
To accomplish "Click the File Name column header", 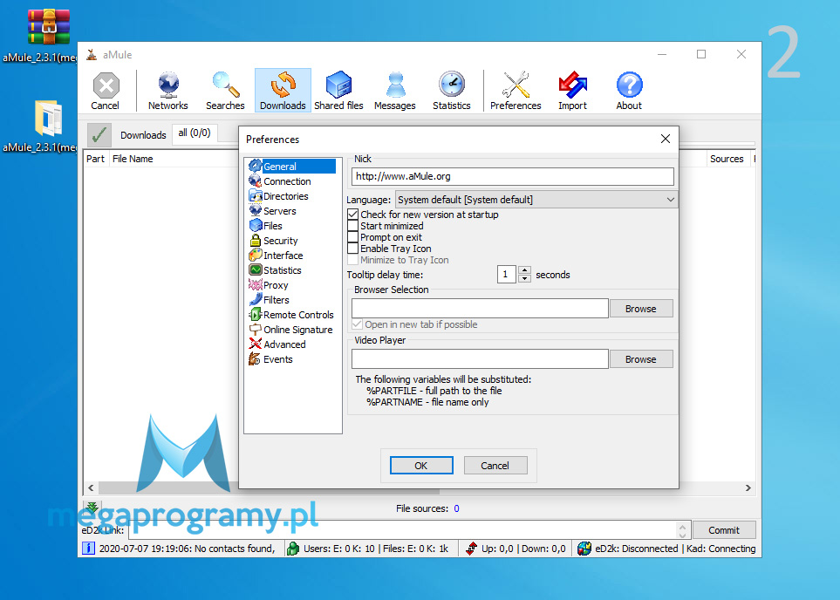I will [133, 159].
